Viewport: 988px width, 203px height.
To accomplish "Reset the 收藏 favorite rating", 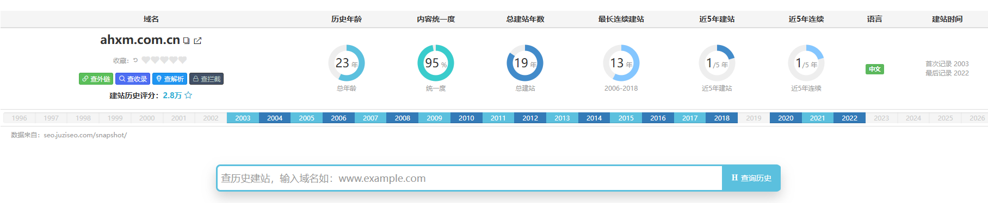I will [135, 60].
